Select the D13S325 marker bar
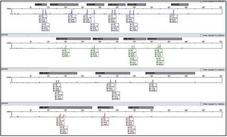The image size is (227, 137). pyautogui.click(x=64, y=5)
